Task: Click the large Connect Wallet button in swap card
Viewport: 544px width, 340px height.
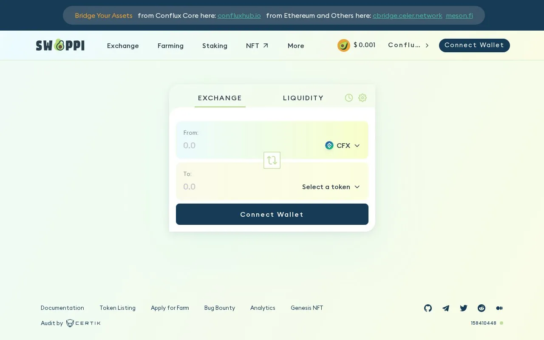Action: click(272, 214)
